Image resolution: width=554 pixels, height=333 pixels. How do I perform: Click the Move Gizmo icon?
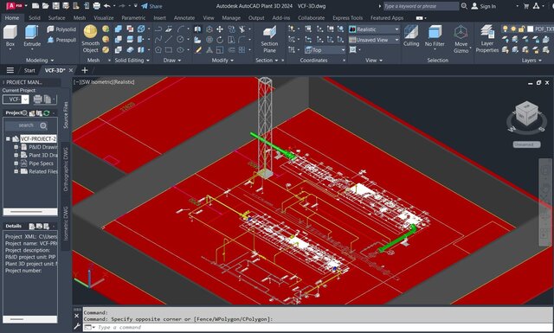461,39
